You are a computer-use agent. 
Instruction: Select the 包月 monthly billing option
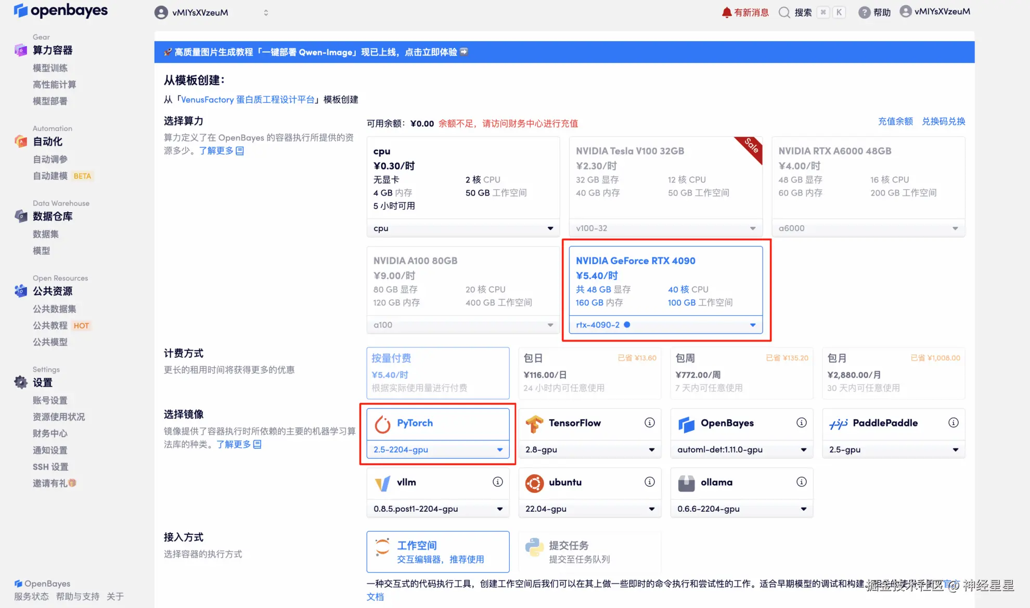point(893,373)
